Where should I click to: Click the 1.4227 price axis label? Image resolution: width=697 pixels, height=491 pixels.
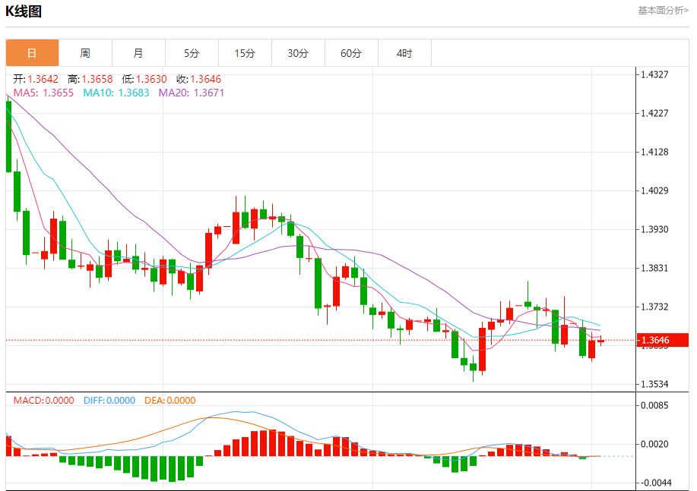coord(654,113)
